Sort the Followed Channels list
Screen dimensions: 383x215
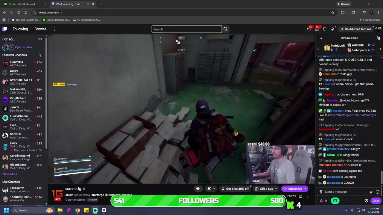(x=39, y=55)
